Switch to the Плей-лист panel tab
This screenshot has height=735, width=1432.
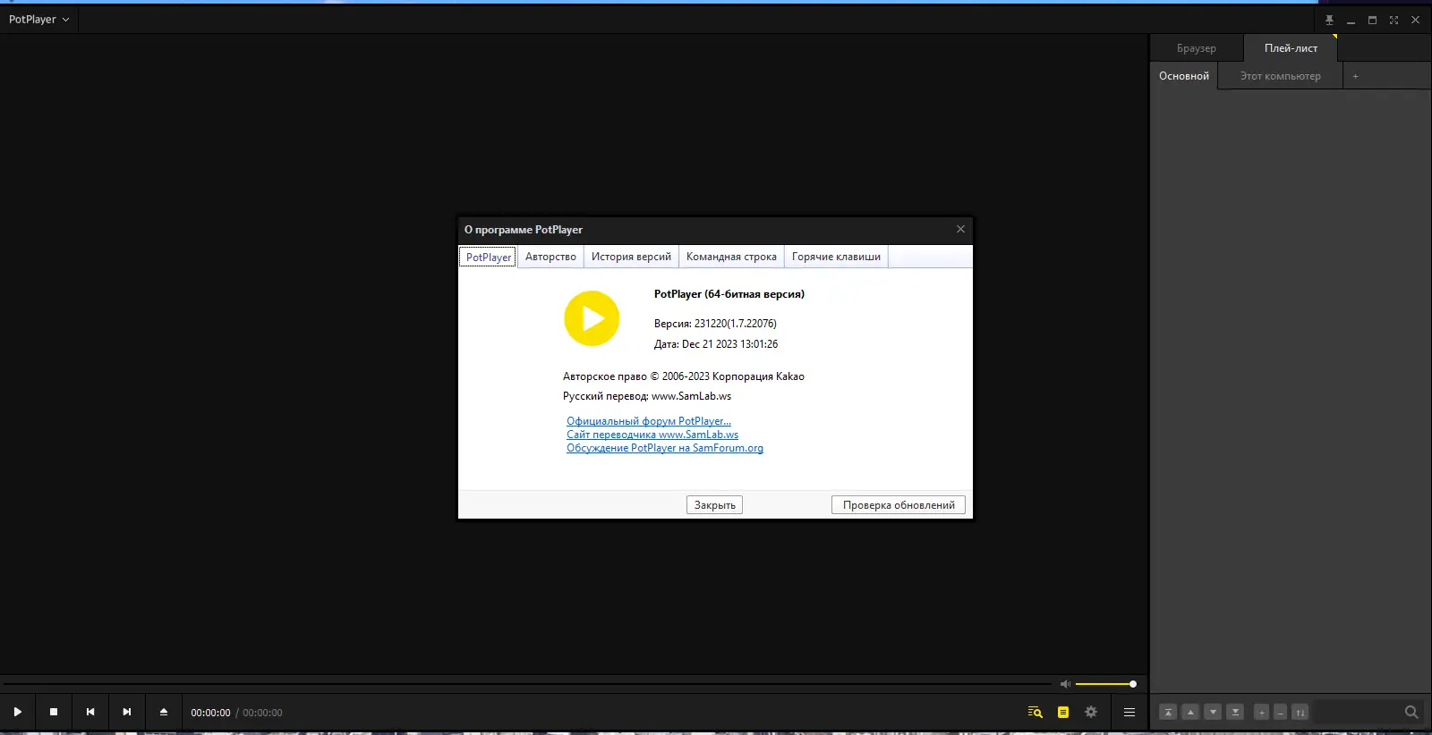pyautogui.click(x=1291, y=48)
